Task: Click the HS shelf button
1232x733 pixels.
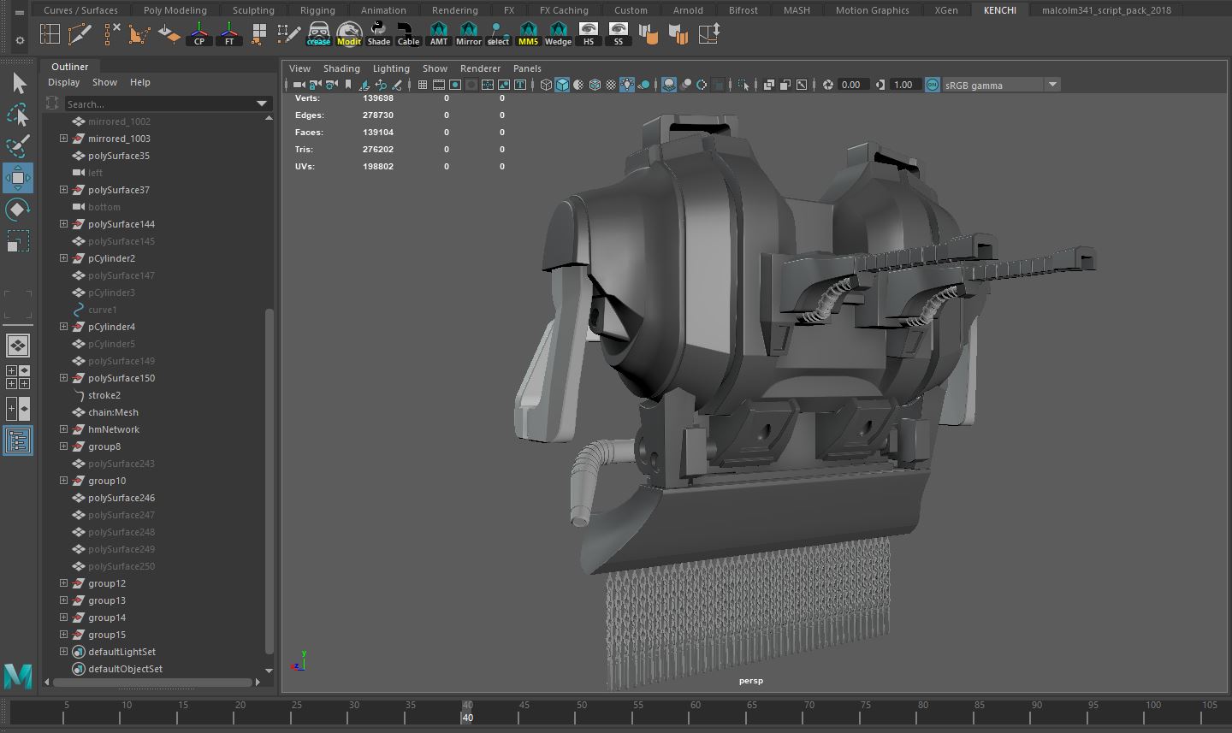Action: click(589, 35)
